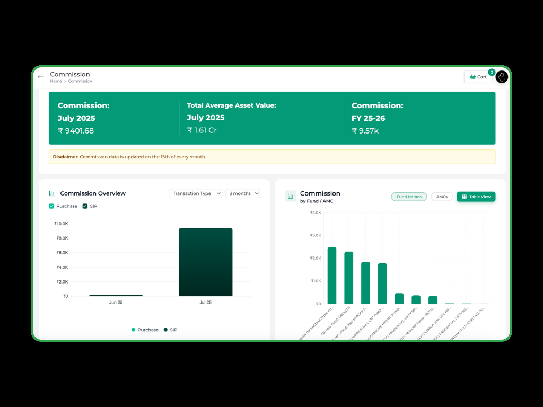Switch to Table View
The width and height of the screenshot is (543, 407).
pyautogui.click(x=476, y=197)
